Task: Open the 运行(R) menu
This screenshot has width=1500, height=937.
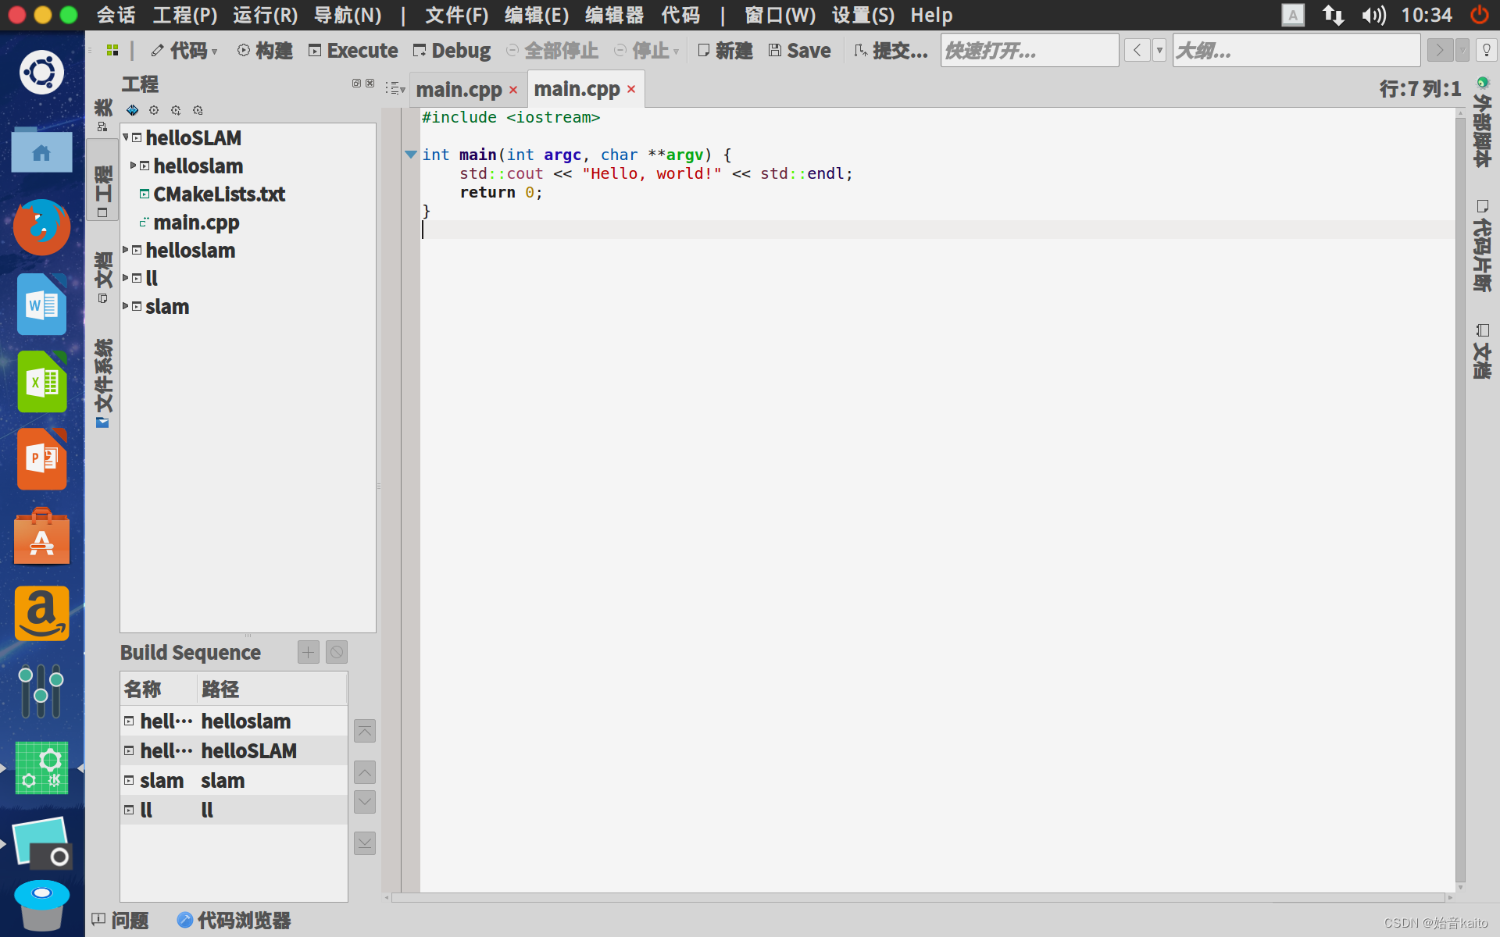Action: click(264, 15)
